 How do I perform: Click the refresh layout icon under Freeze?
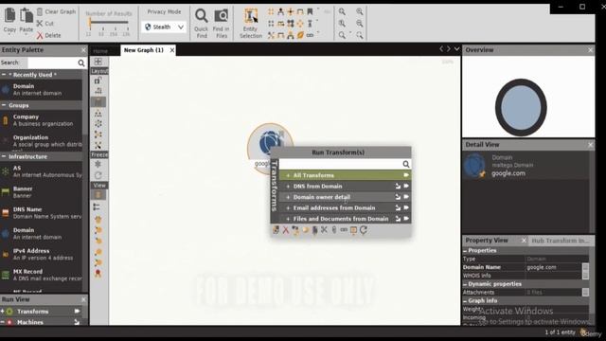click(98, 175)
